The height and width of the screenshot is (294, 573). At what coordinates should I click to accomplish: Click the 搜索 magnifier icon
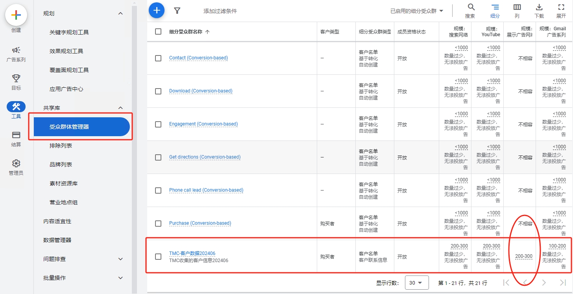[471, 7]
